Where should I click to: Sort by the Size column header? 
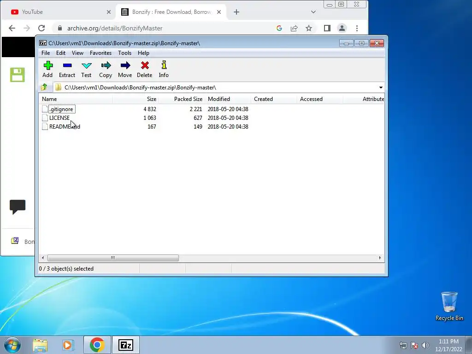[x=136, y=99]
